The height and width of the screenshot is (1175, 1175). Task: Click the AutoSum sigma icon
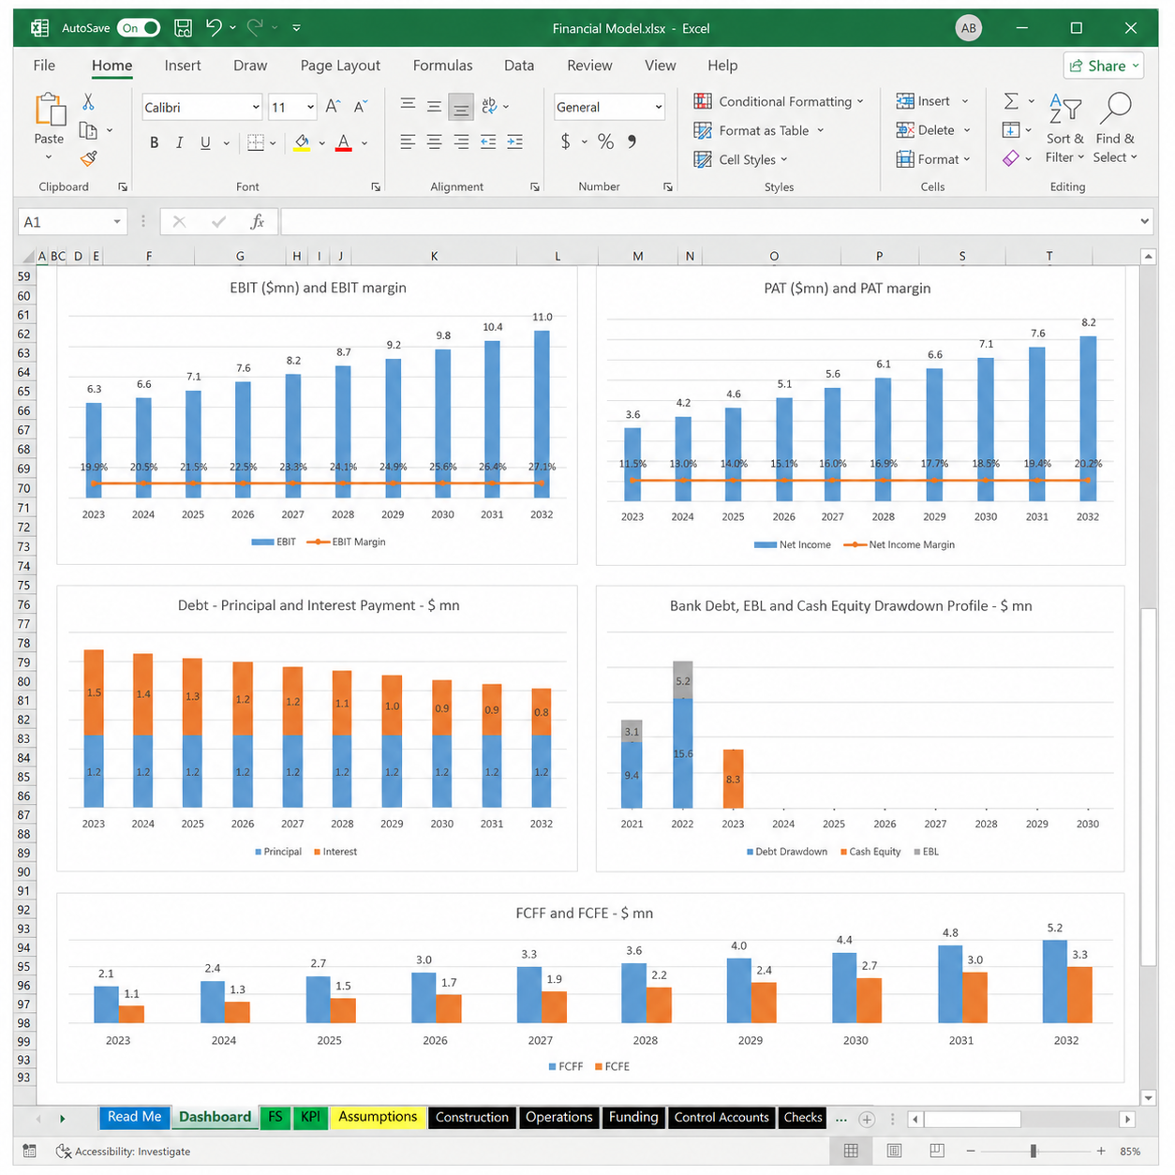point(1011,101)
